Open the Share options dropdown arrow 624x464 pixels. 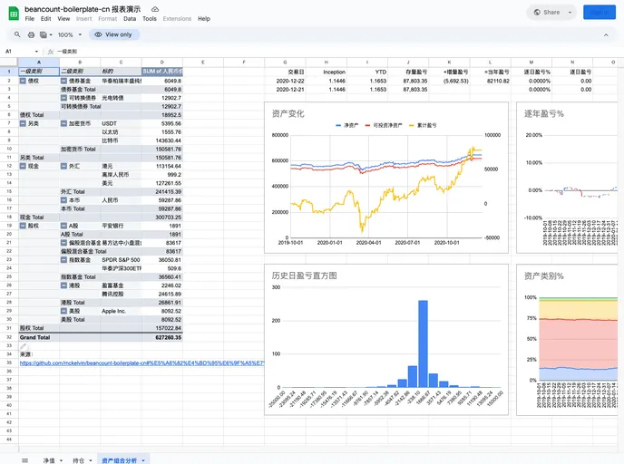point(570,13)
